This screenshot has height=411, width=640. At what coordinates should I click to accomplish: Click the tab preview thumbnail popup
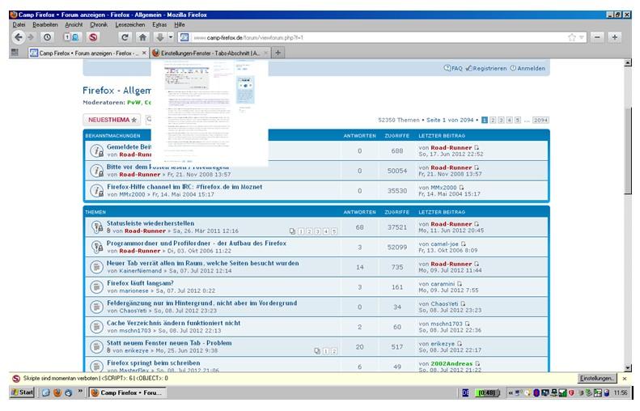point(210,113)
